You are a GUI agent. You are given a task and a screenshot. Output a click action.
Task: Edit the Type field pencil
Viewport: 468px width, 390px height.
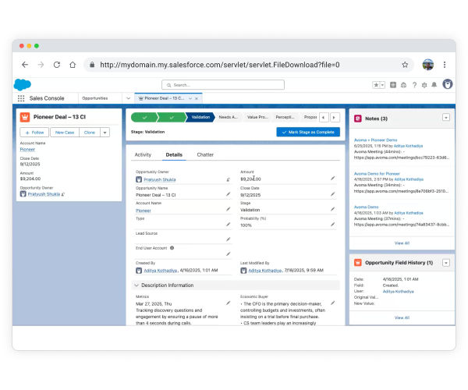click(228, 225)
